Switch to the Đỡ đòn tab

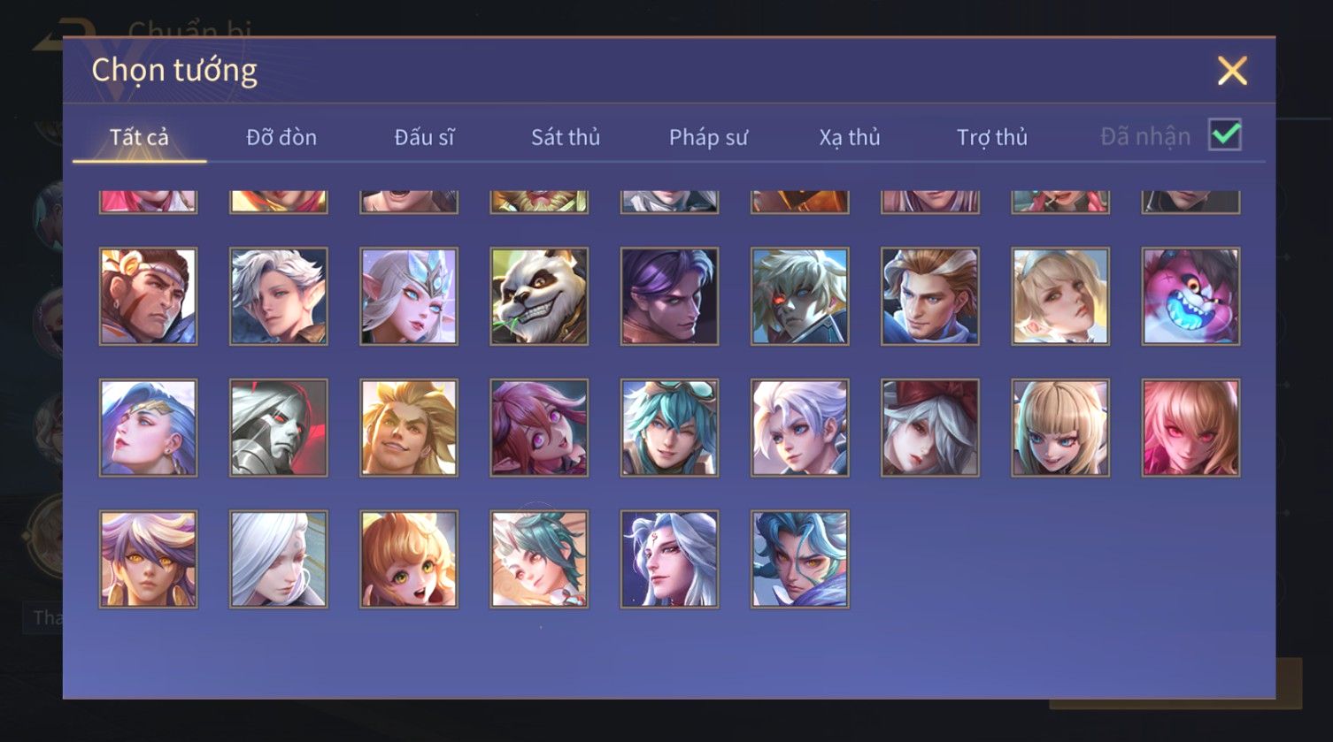(281, 137)
